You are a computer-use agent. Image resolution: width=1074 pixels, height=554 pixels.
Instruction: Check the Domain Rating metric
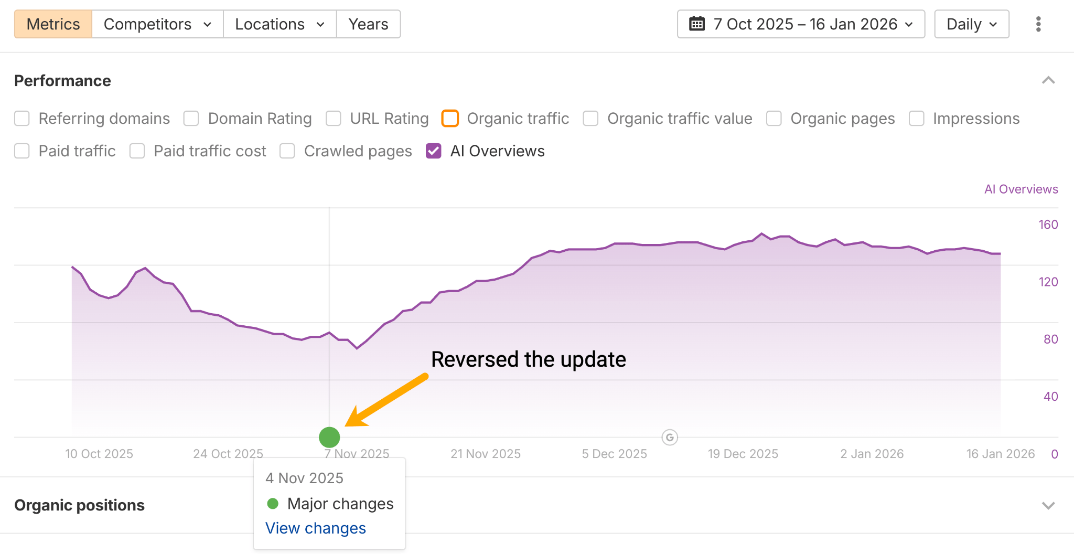tap(191, 119)
